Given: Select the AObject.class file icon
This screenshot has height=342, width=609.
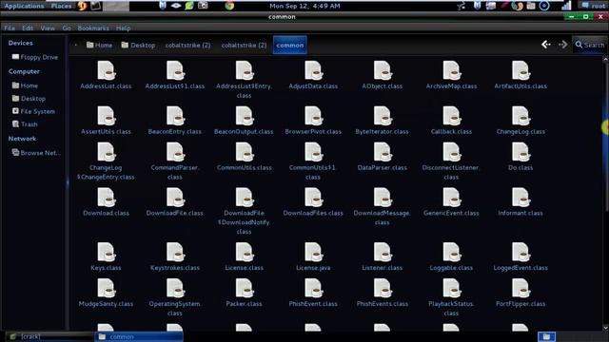Looking at the screenshot, I should tap(383, 70).
